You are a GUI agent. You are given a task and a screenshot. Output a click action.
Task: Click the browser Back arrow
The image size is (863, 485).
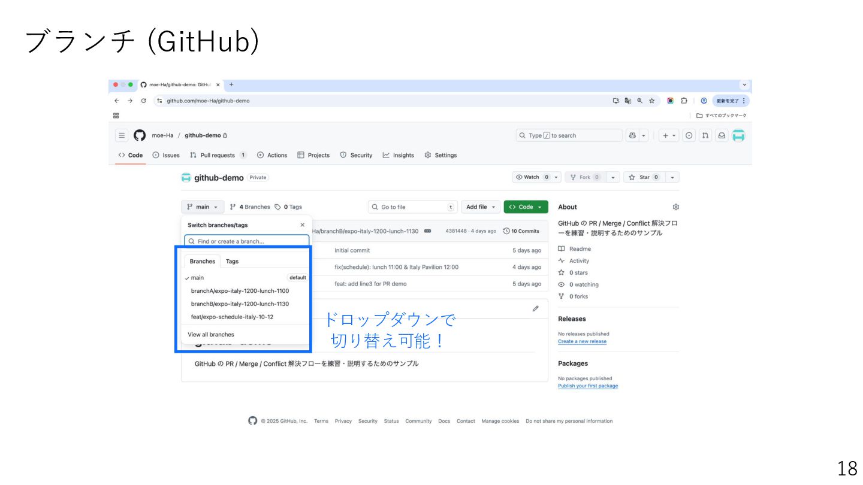coord(117,101)
